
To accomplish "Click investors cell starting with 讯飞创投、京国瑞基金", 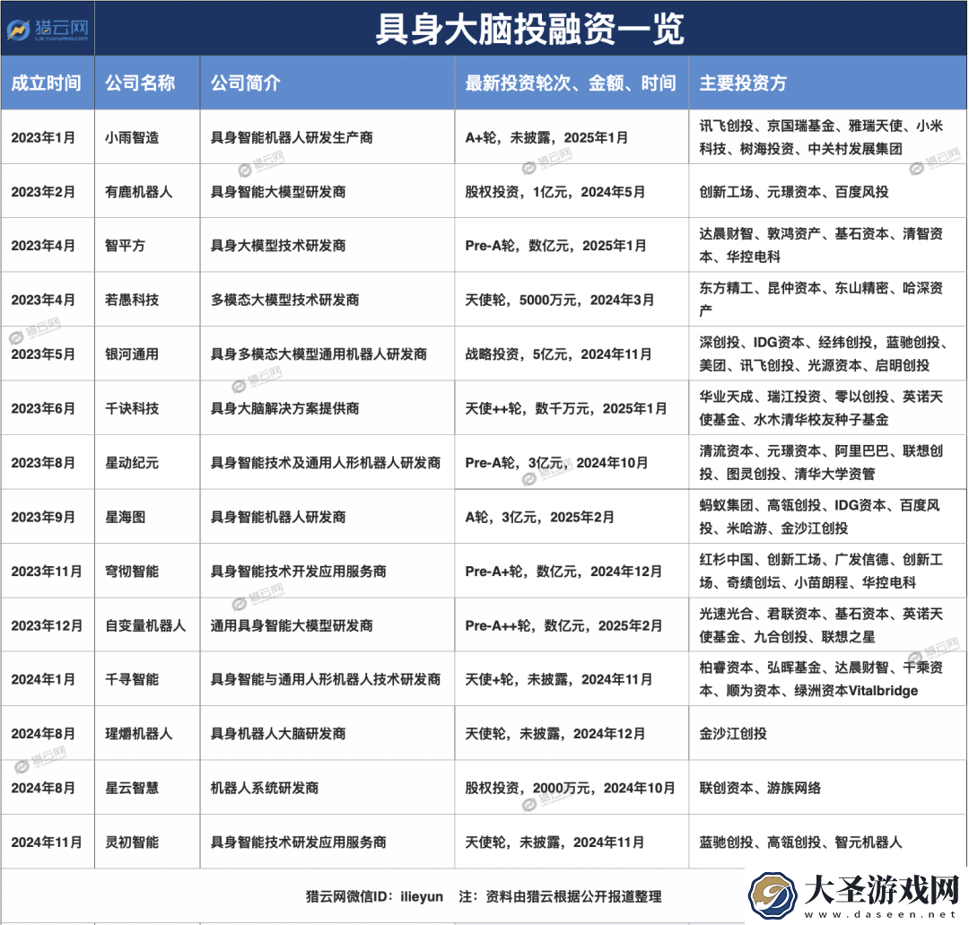I will click(x=821, y=137).
